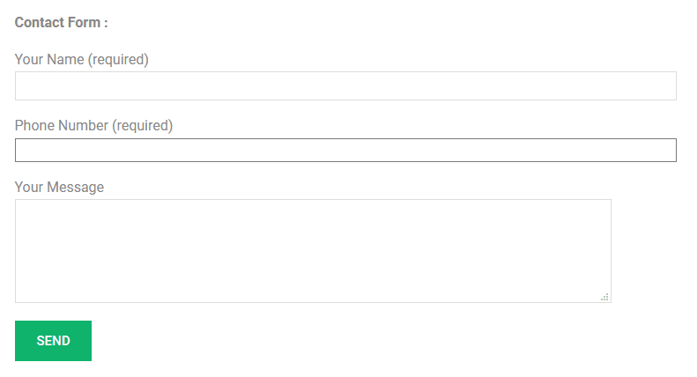
Task: Click the word "SEND" on the button
Action: (53, 341)
